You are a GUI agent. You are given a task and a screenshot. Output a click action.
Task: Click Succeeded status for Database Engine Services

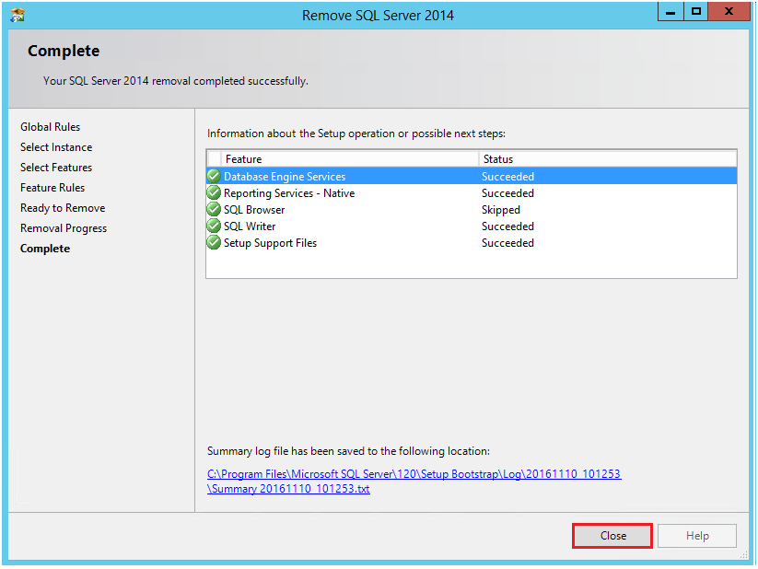click(507, 177)
